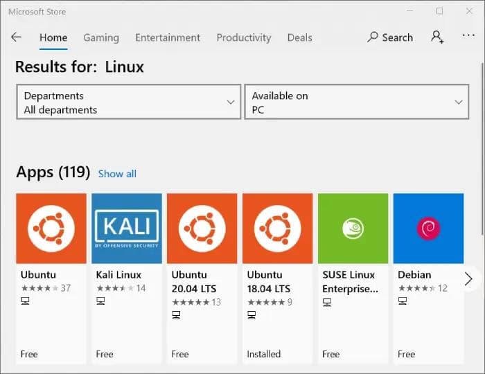Go to the Deals tab
The width and height of the screenshot is (485, 374).
click(300, 37)
